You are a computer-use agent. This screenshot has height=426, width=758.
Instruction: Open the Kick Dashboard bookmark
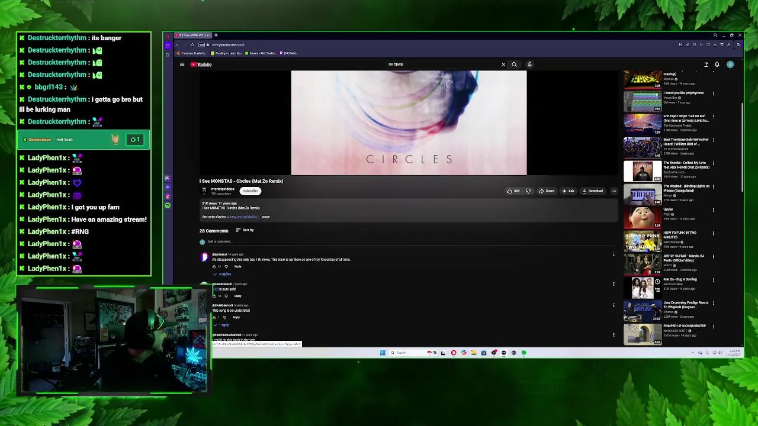[x=261, y=53]
